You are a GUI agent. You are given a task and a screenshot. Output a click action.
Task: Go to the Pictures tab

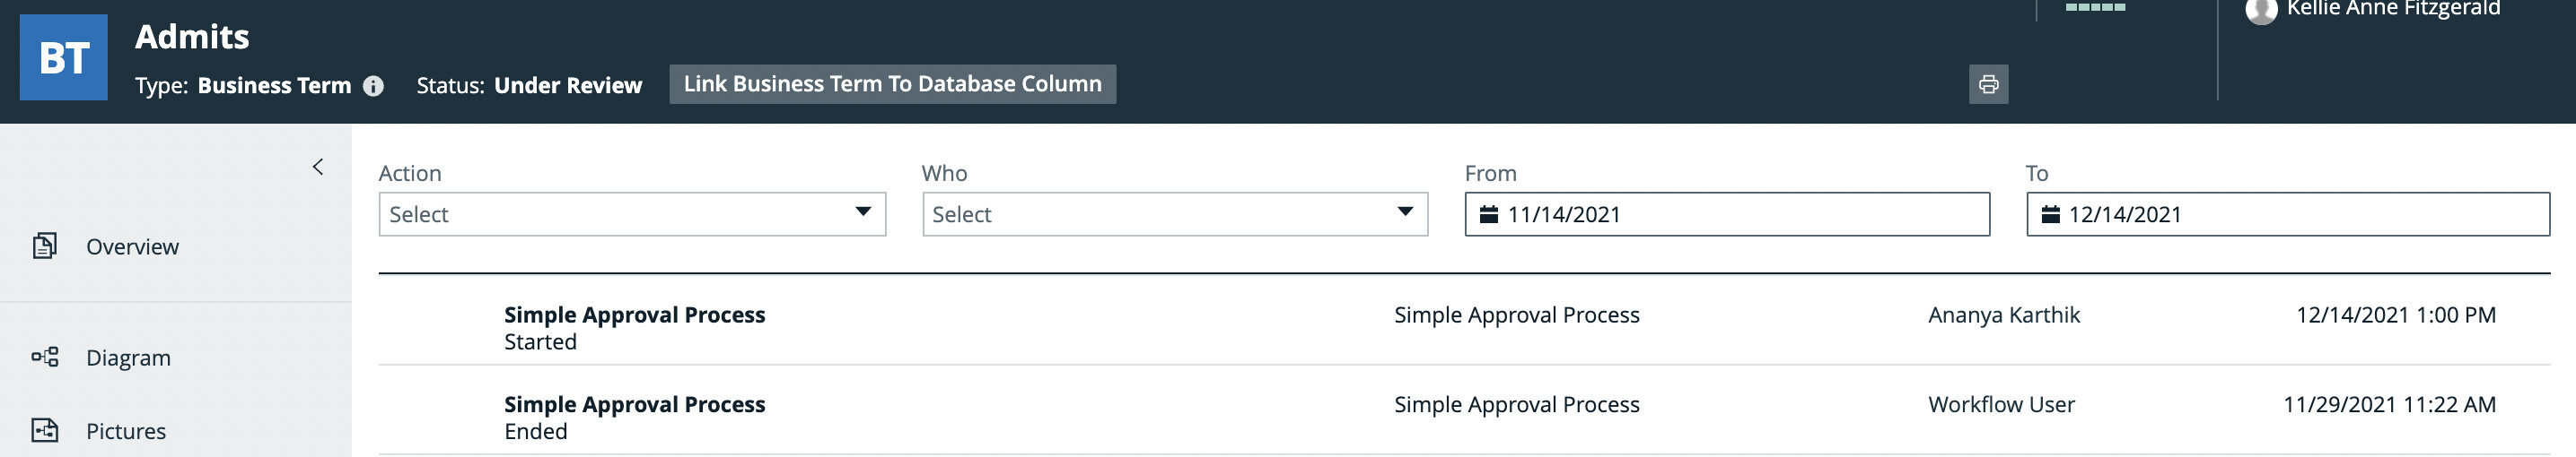(x=126, y=431)
